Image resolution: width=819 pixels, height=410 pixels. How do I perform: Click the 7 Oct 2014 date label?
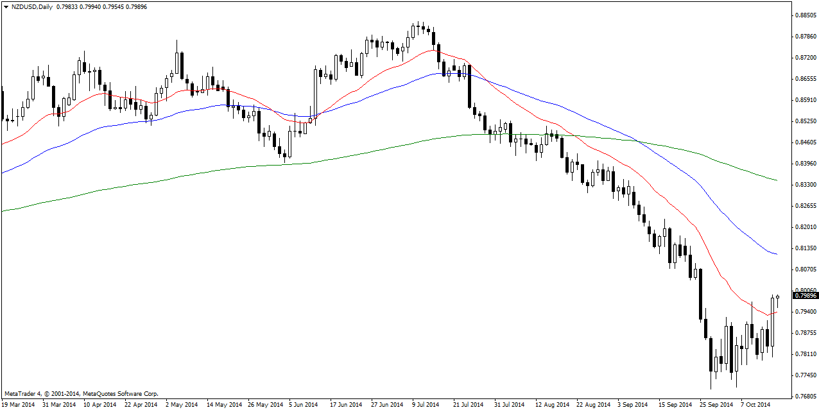[x=754, y=405]
